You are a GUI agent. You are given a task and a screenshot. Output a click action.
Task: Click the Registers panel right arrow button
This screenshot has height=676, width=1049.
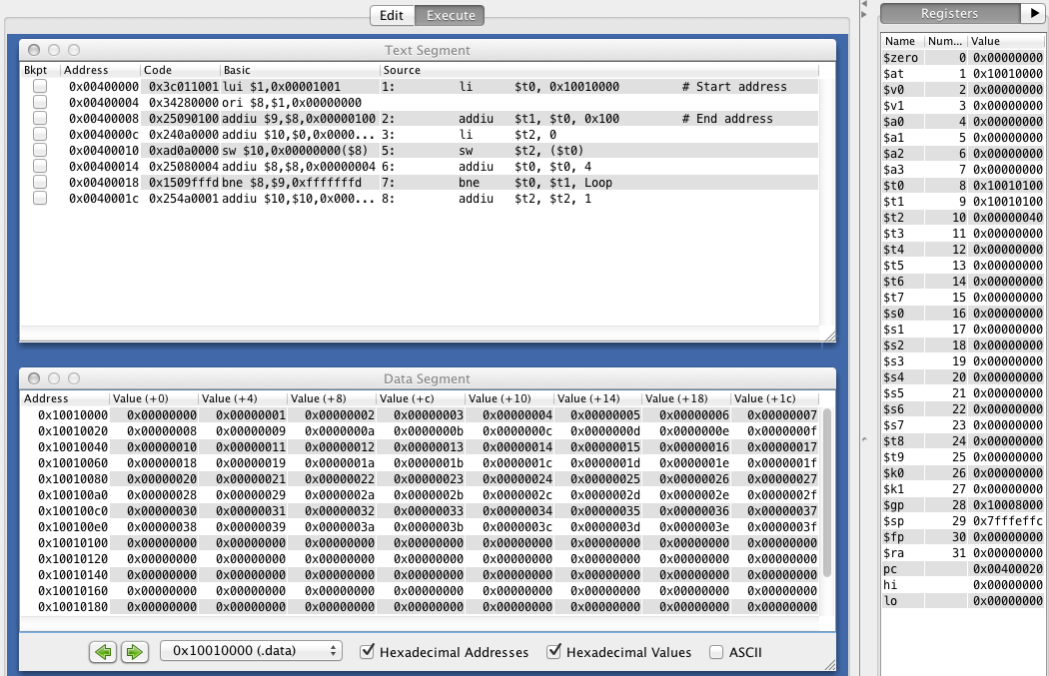pyautogui.click(x=1034, y=13)
